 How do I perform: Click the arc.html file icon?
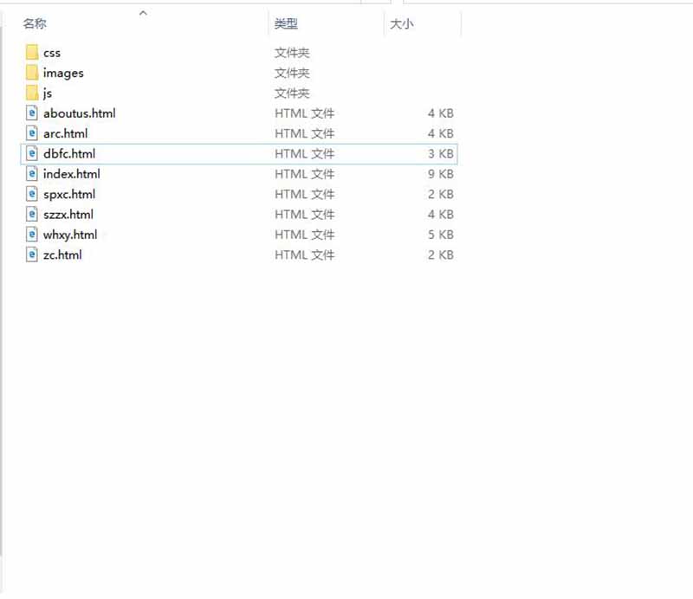pos(32,133)
